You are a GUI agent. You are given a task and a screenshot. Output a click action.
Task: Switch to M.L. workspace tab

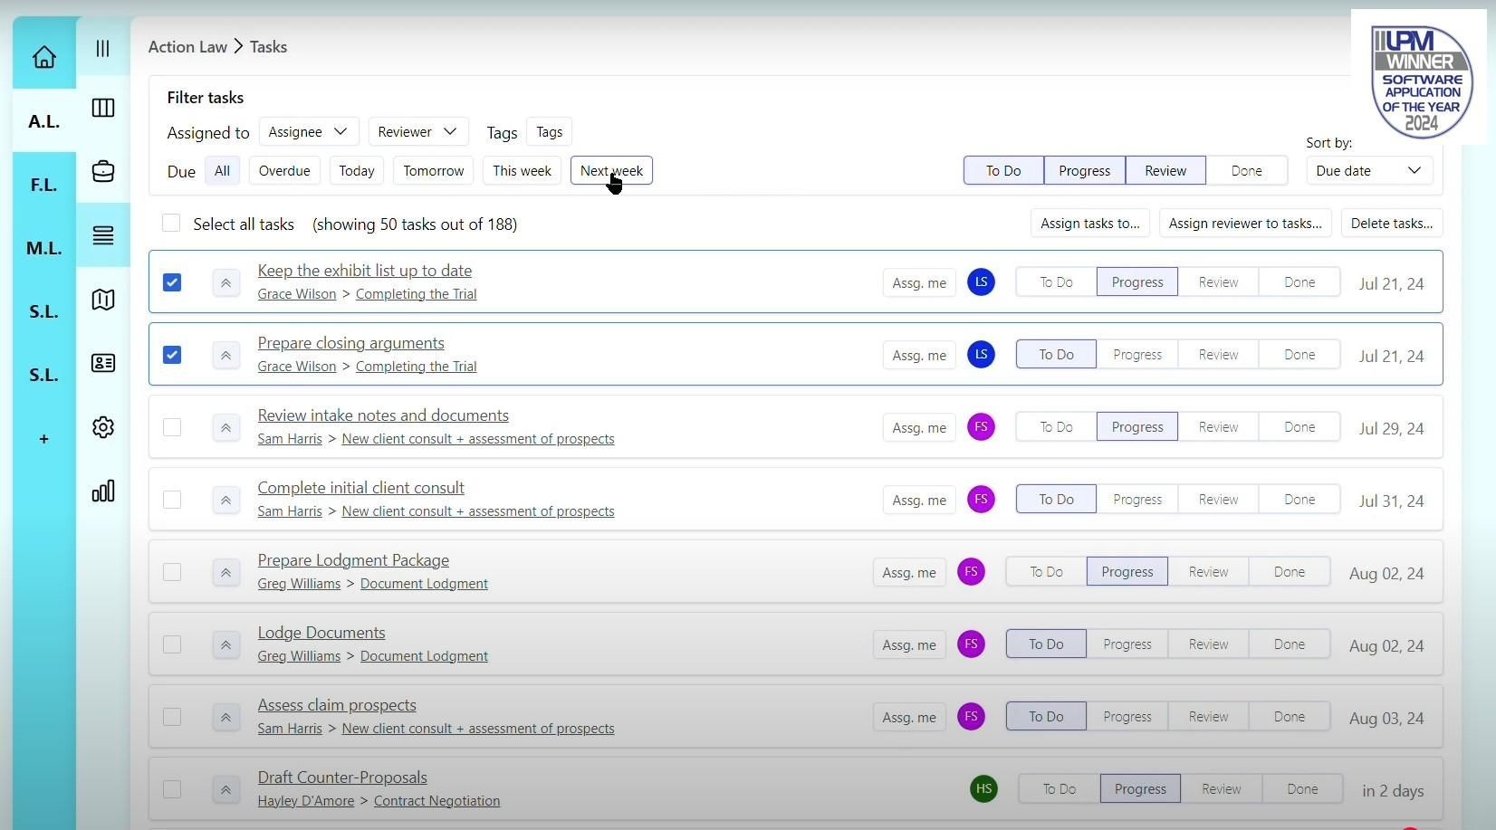tap(43, 248)
